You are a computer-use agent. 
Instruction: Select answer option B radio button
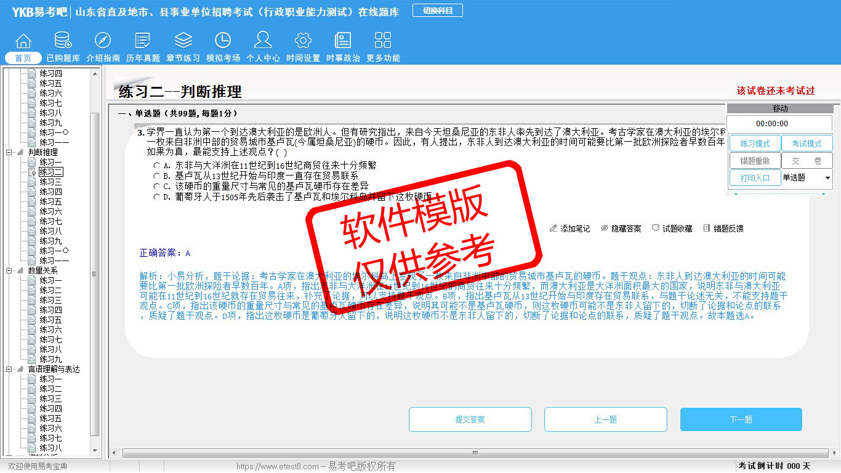point(157,176)
